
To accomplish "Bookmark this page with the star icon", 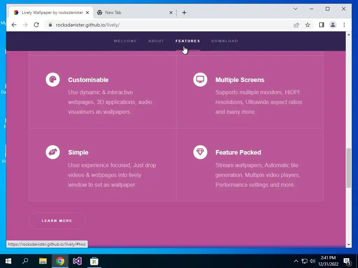I will coord(308,25).
